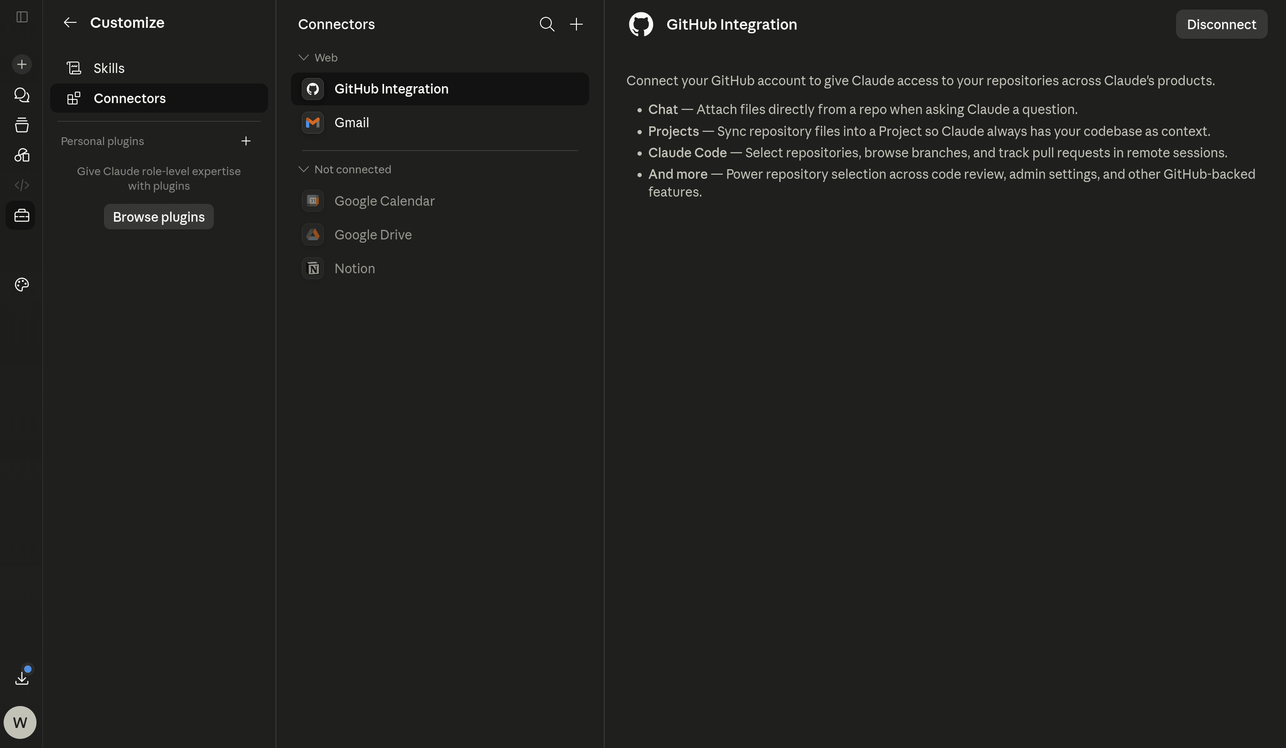Search connectors with magnifier icon
1286x748 pixels.
pyautogui.click(x=546, y=24)
